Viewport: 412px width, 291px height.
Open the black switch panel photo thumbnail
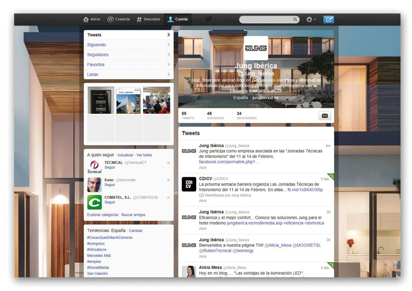101,100
